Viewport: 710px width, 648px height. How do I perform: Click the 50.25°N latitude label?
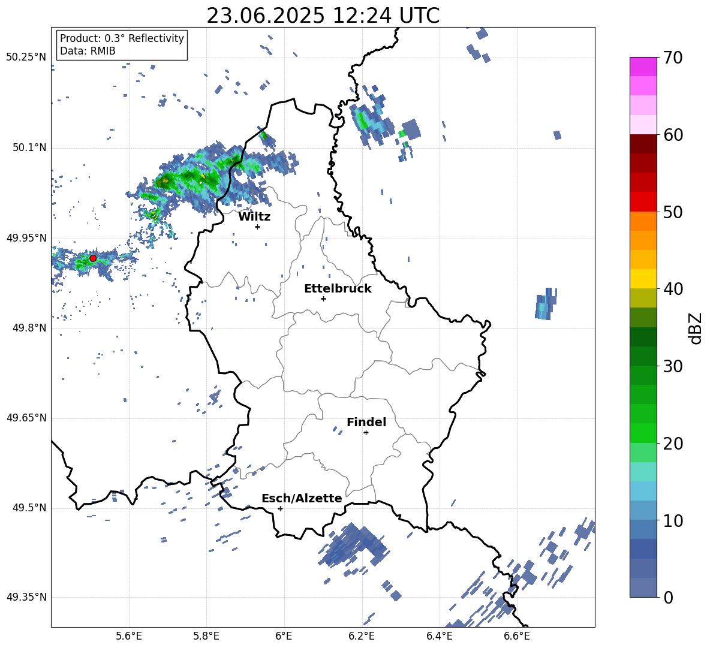[x=26, y=58]
